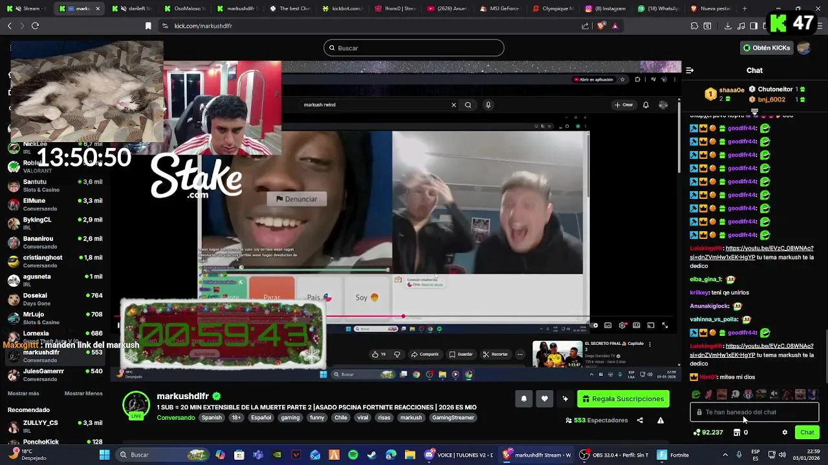Click the green Chat send button
Image resolution: width=828 pixels, height=465 pixels.
[x=807, y=433]
